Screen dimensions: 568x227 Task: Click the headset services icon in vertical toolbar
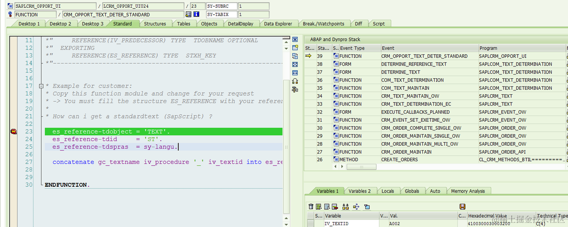[295, 81]
